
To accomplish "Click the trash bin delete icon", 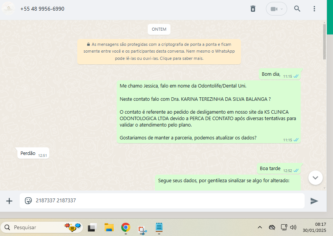I will tap(253, 9).
